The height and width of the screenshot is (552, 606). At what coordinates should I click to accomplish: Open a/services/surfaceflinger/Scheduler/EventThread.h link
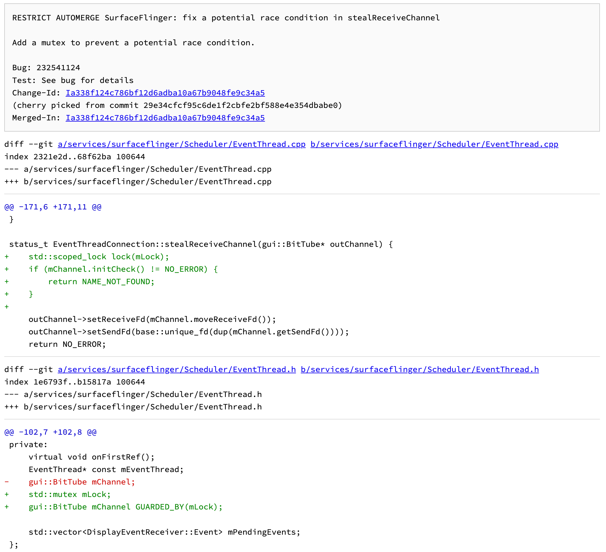pyautogui.click(x=177, y=369)
